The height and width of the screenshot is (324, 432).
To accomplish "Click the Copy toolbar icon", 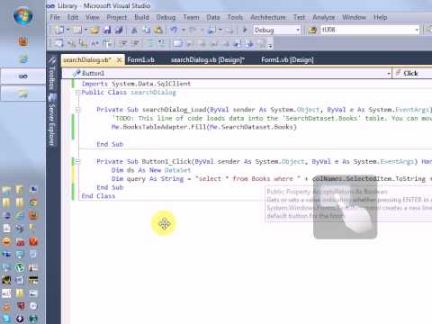I will pyautogui.click(x=147, y=30).
